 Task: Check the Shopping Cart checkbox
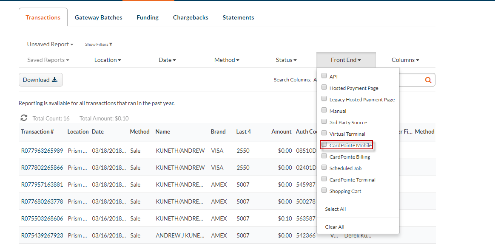(324, 190)
